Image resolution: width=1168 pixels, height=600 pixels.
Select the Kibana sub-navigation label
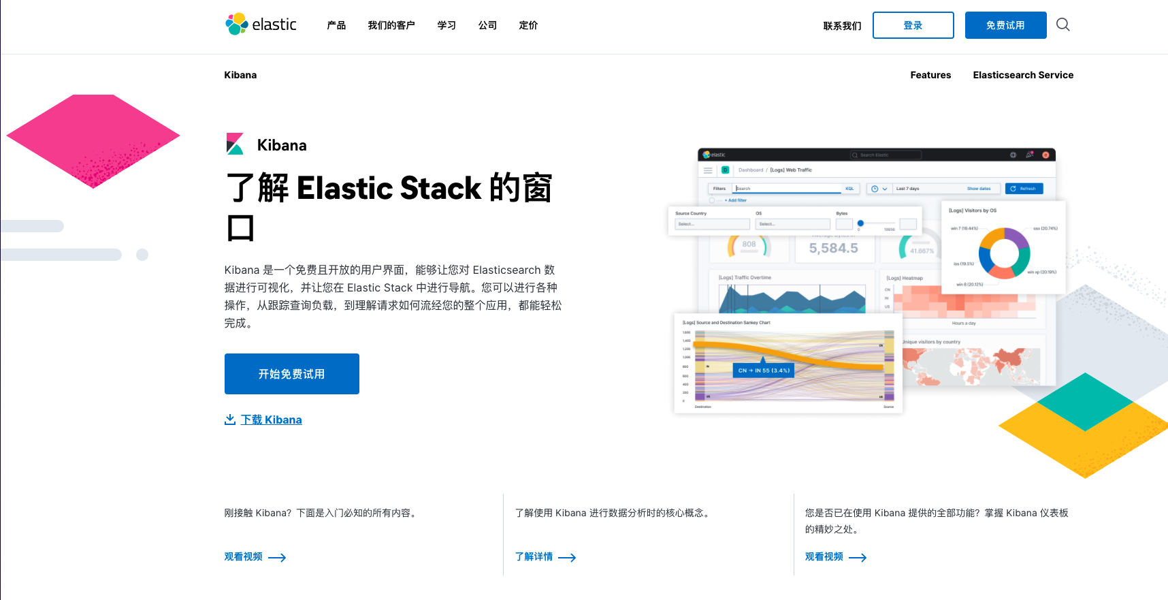[x=240, y=75]
